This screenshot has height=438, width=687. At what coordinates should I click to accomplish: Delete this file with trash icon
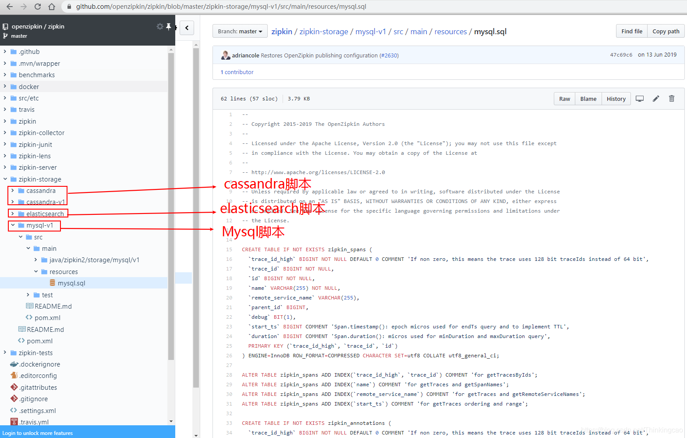(x=672, y=99)
